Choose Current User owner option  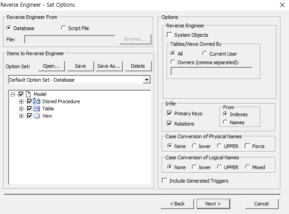point(204,53)
